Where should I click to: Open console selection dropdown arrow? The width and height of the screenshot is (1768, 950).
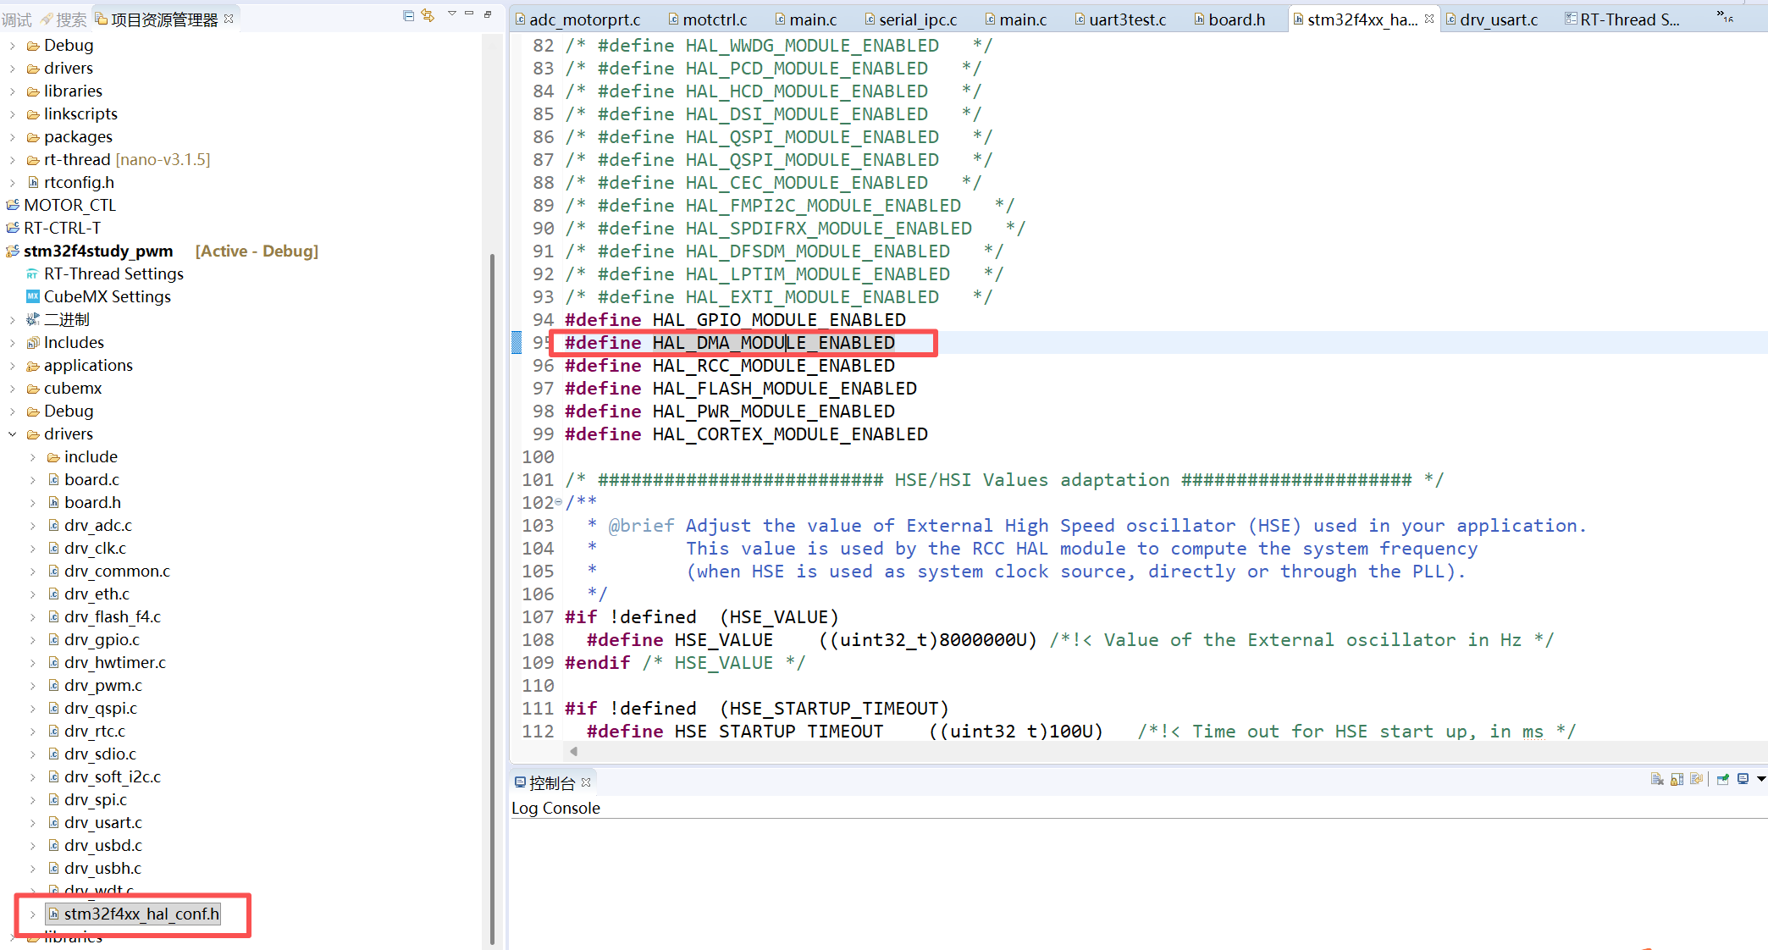point(1761,779)
